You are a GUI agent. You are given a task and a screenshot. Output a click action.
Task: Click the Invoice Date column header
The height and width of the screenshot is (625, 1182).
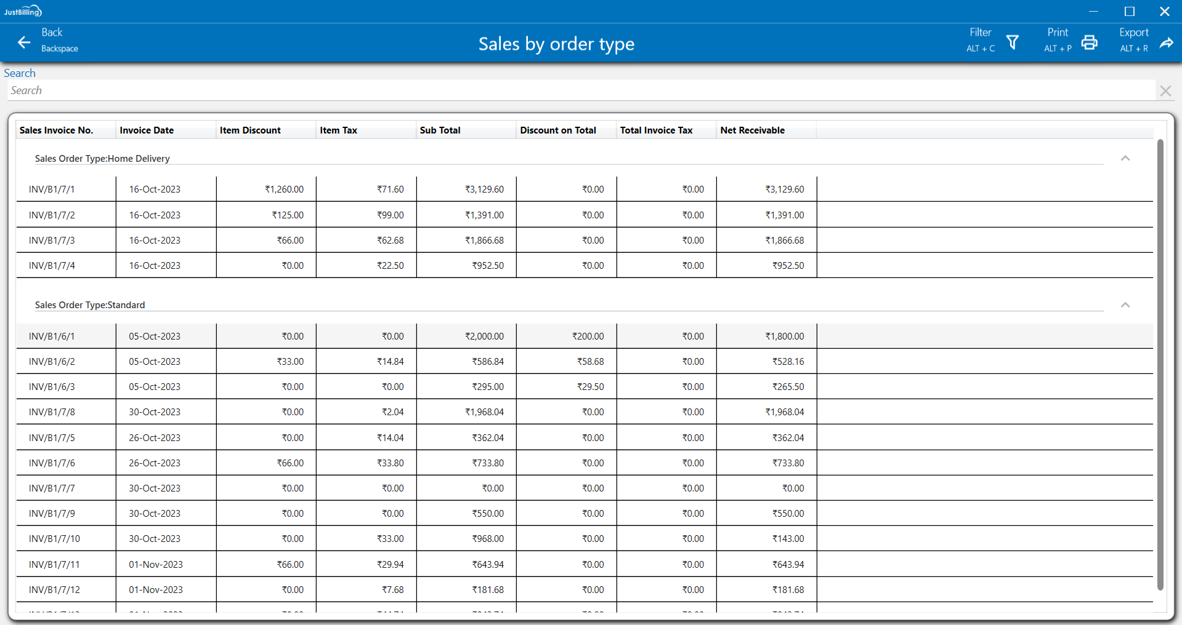tap(147, 130)
